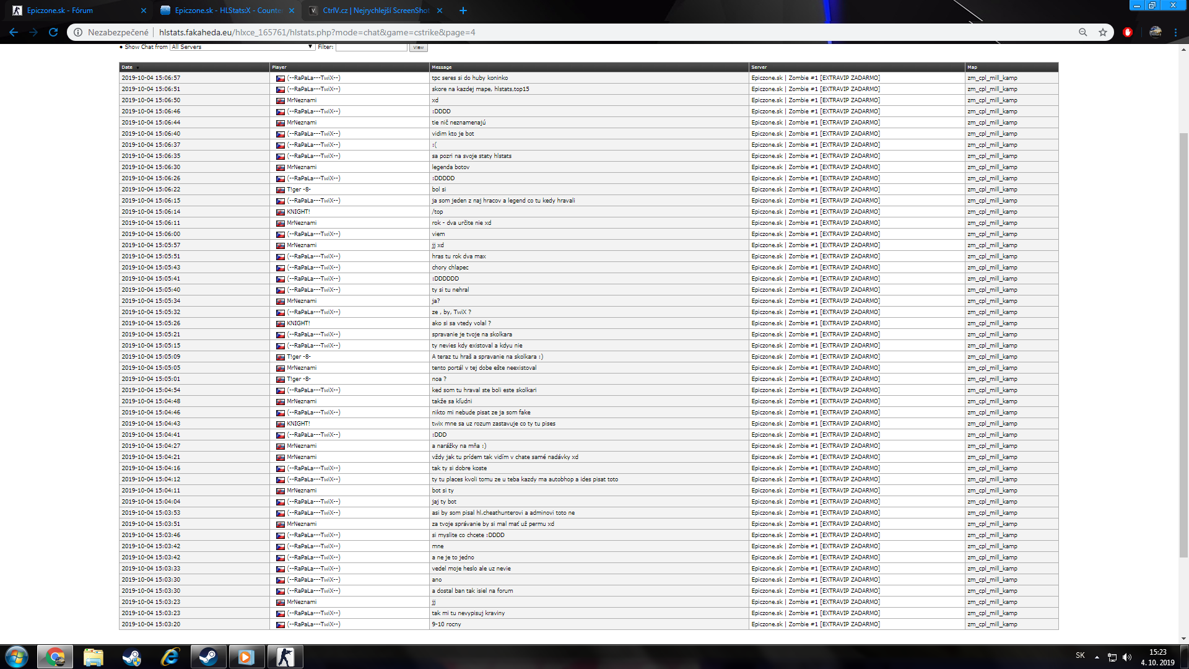Sort the table by Date column header
Viewport: 1189px width, 669px height.
[x=127, y=67]
